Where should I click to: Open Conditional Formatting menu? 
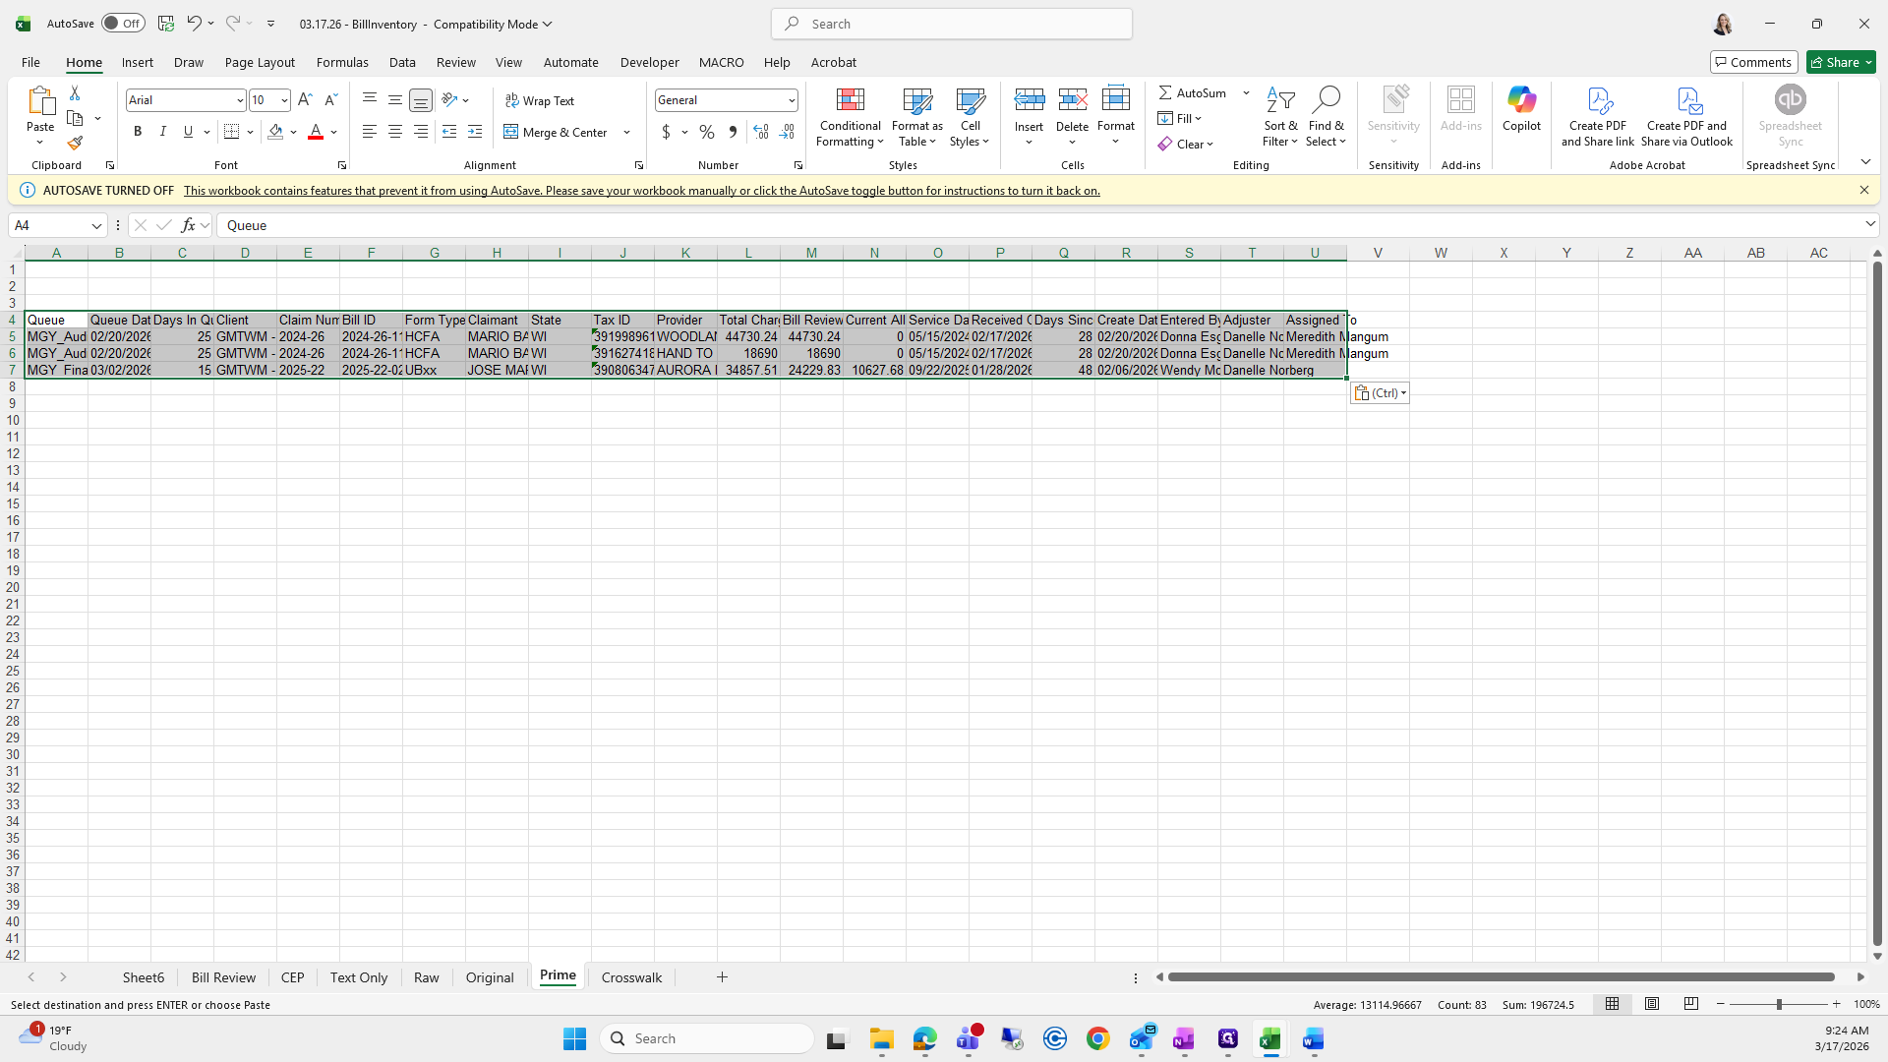click(850, 118)
